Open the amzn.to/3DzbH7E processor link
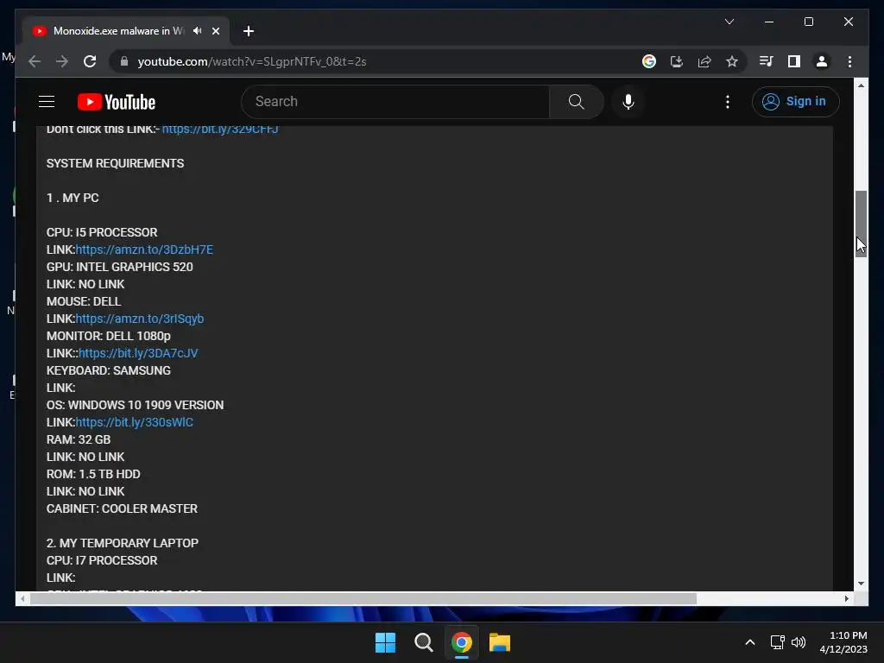The width and height of the screenshot is (884, 663). coord(144,249)
